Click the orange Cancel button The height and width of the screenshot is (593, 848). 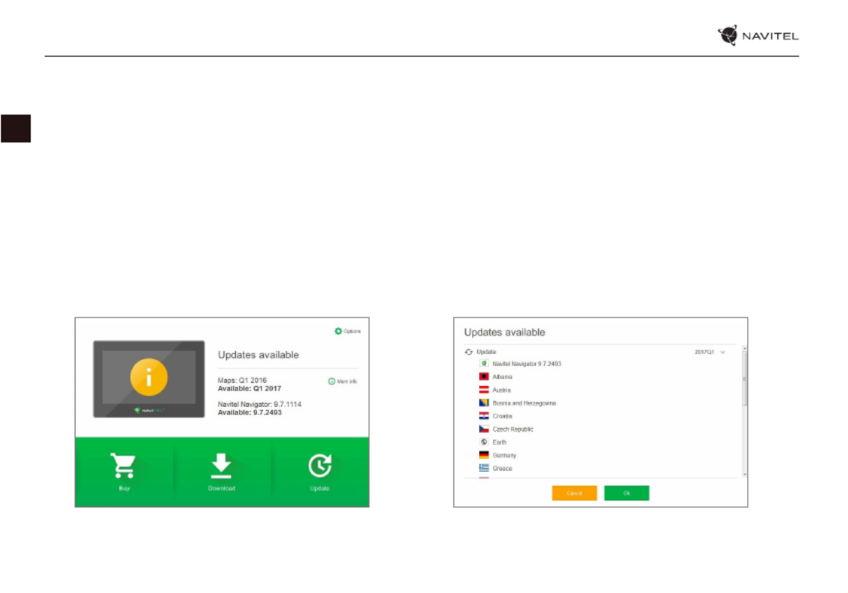pos(575,493)
